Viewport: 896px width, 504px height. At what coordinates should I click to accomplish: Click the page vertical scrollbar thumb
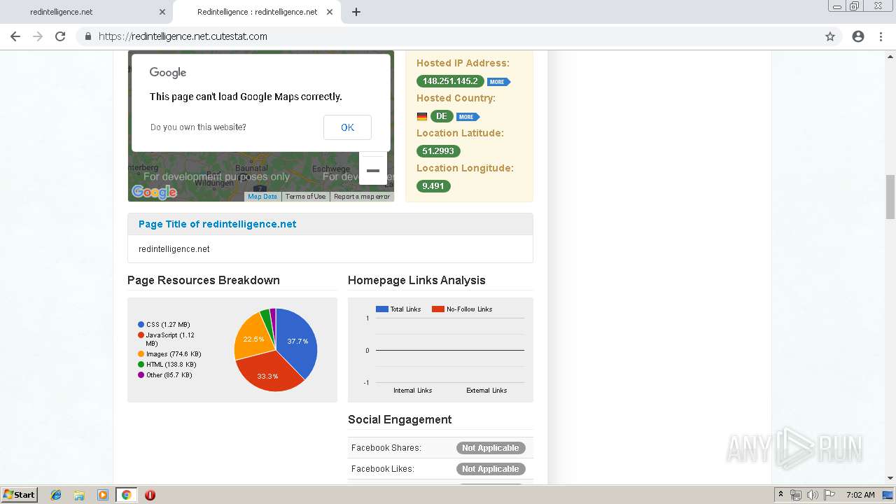(x=890, y=197)
